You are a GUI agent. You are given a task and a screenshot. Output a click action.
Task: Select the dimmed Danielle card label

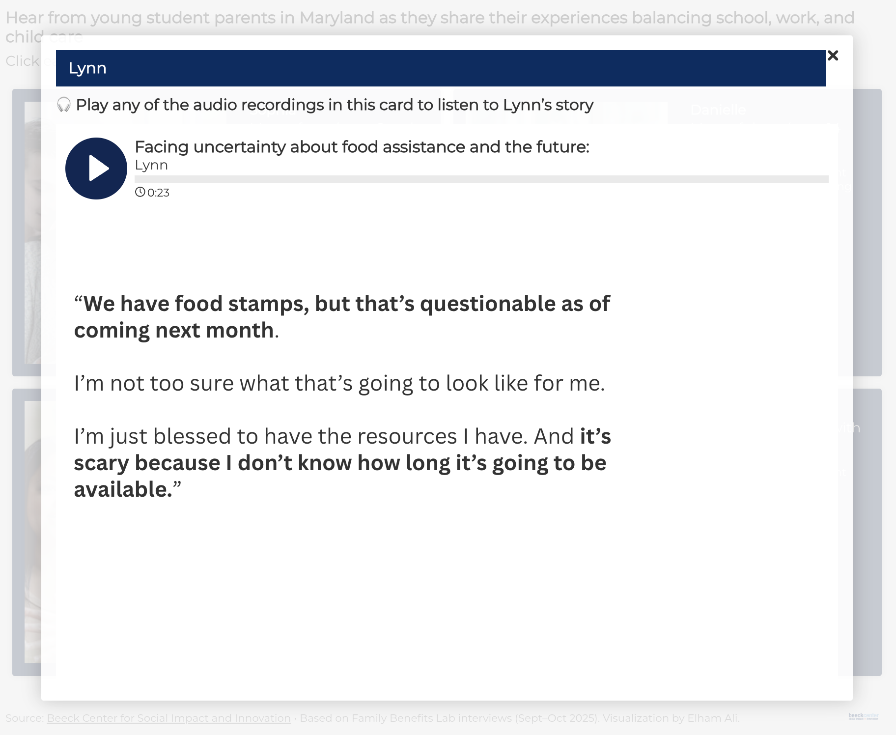pyautogui.click(x=718, y=110)
